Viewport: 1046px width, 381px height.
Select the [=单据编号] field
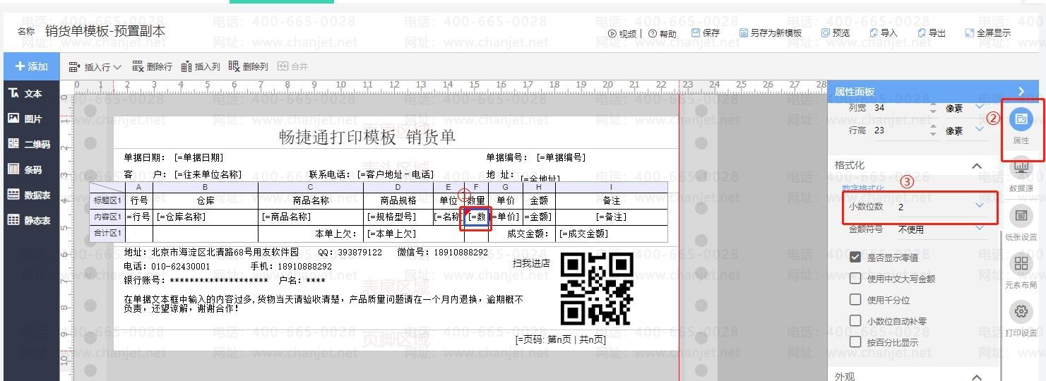tap(561, 157)
